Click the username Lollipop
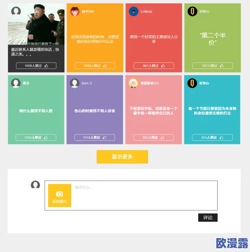 point(146,11)
